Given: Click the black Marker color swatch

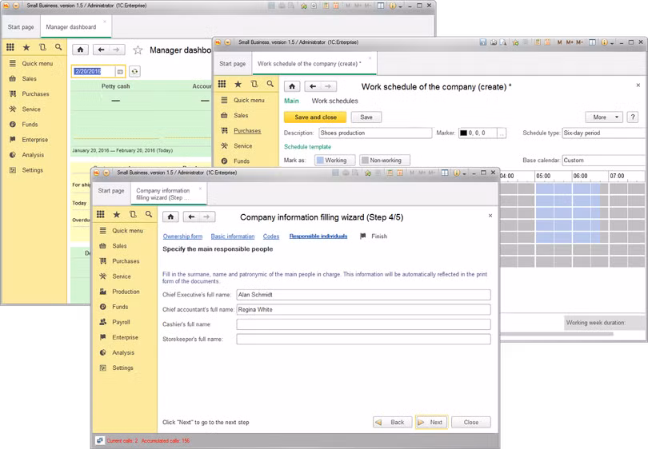Looking at the screenshot, I should click(x=464, y=133).
